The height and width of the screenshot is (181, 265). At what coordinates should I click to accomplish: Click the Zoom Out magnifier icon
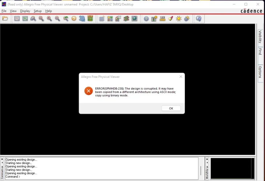(57, 18)
